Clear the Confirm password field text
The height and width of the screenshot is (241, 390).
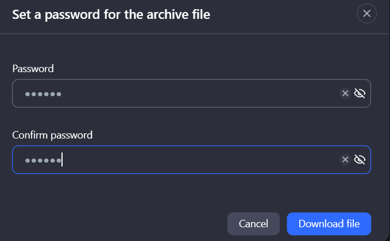tap(345, 160)
